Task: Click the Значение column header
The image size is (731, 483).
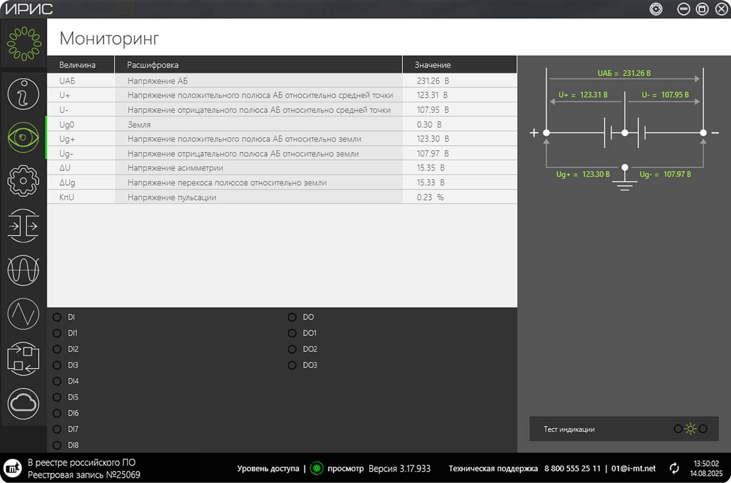Action: pyautogui.click(x=432, y=65)
